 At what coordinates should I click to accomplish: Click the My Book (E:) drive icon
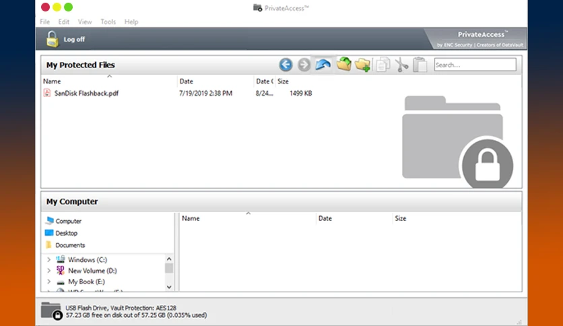point(61,282)
